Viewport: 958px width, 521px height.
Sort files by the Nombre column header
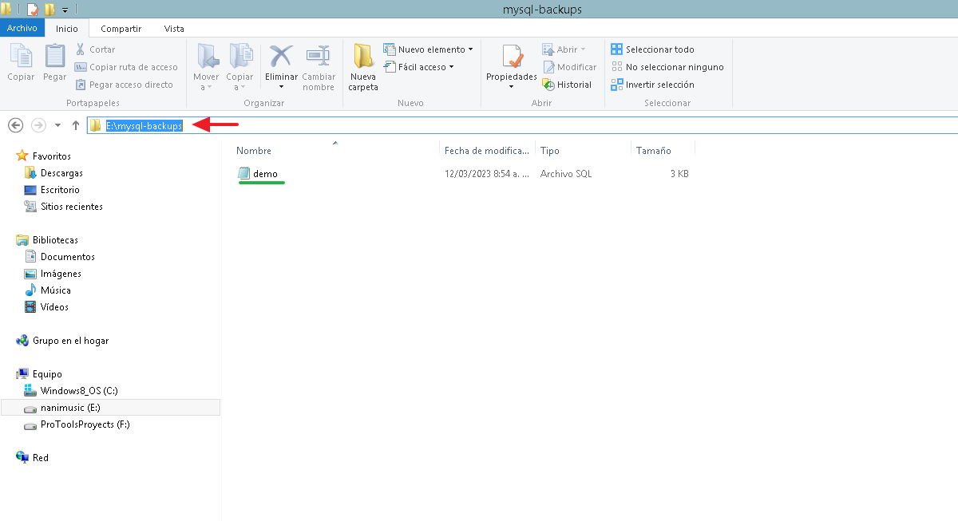[252, 149]
